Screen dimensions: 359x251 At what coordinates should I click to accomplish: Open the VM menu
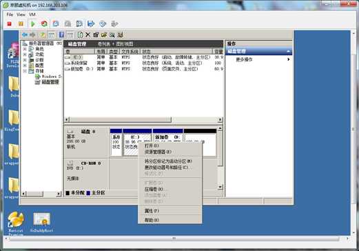pyautogui.click(x=32, y=14)
